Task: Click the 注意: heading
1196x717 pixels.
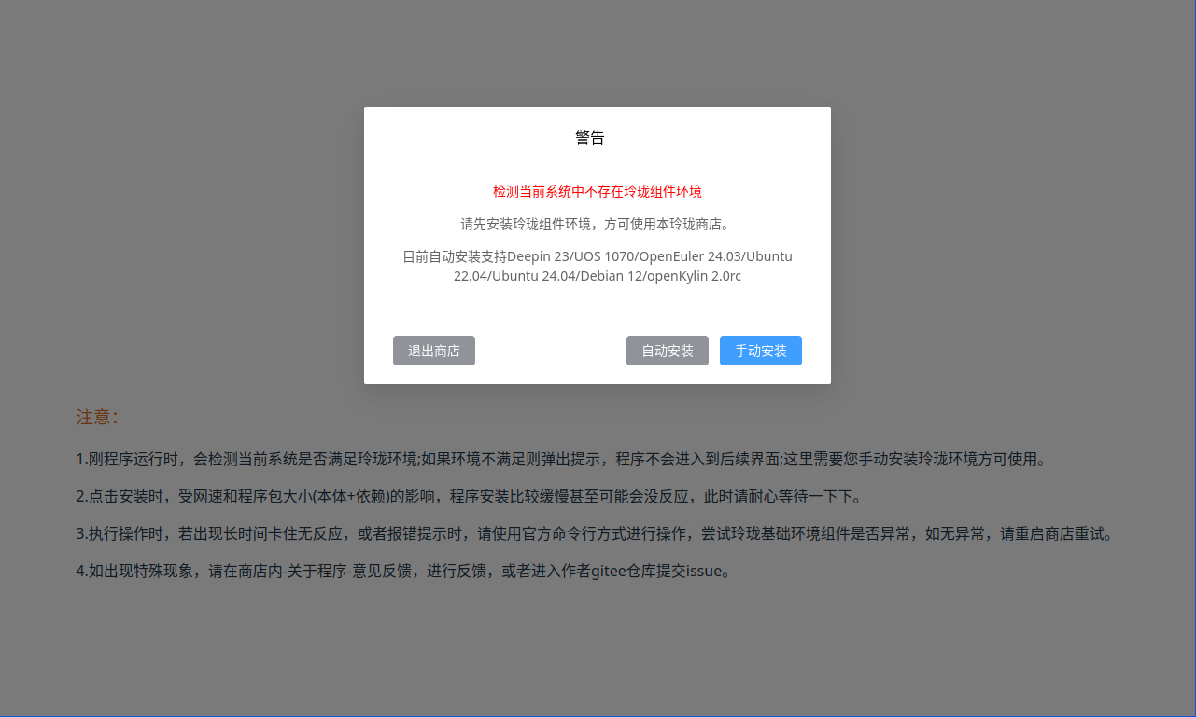Action: tap(97, 417)
